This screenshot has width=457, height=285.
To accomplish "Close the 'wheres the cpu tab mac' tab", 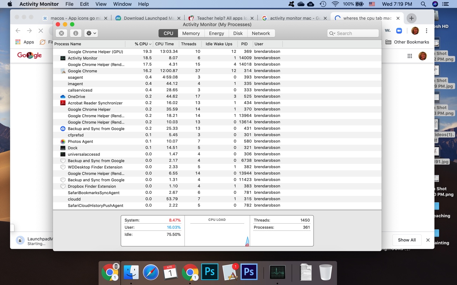I will 398,18.
